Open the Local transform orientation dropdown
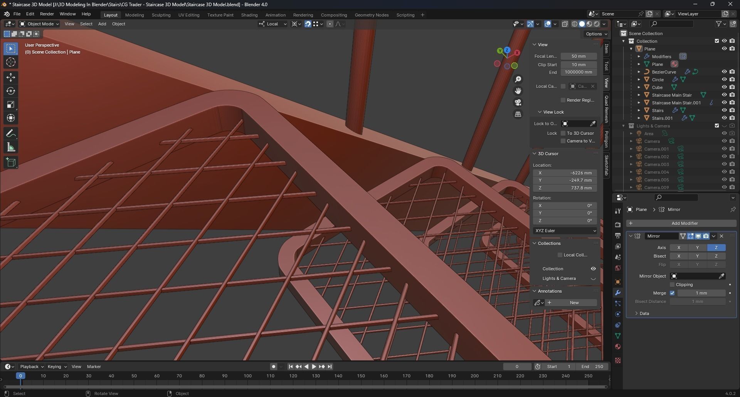This screenshot has width=740, height=397. point(272,24)
